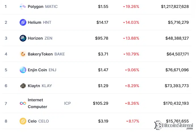Select the Klaytn name link
This screenshot has width=196, height=133.
[x=34, y=86]
